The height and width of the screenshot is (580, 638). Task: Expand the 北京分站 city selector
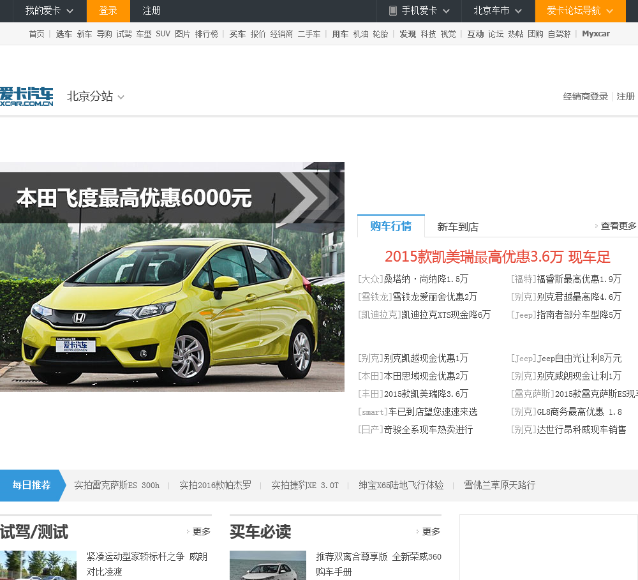95,96
